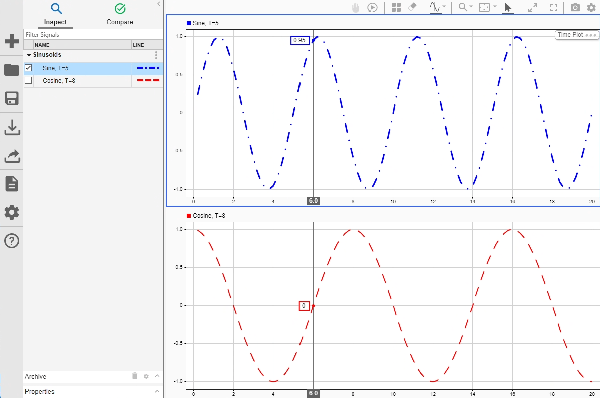Open the zoom tool dropdown arrow
The image size is (600, 398).
[x=471, y=7]
